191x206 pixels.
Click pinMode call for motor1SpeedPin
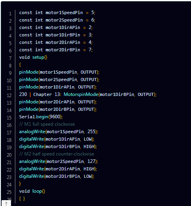point(59,72)
